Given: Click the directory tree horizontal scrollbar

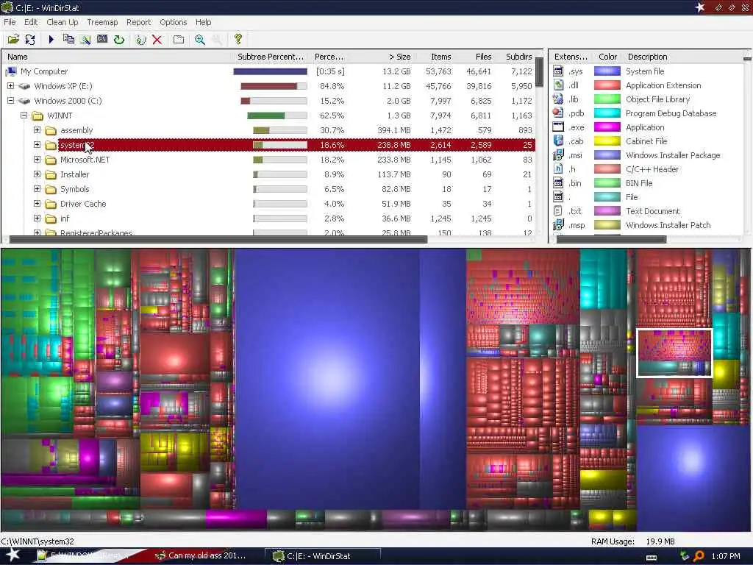Looking at the screenshot, I should (218, 239).
